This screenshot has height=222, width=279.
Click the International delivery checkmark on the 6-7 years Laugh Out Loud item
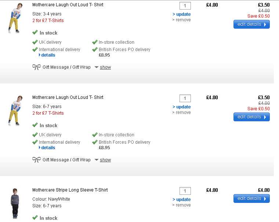coord(35,142)
